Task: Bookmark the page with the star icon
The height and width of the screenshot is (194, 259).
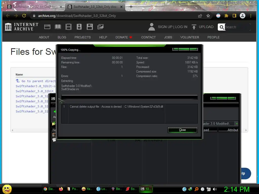Action: click(208, 16)
